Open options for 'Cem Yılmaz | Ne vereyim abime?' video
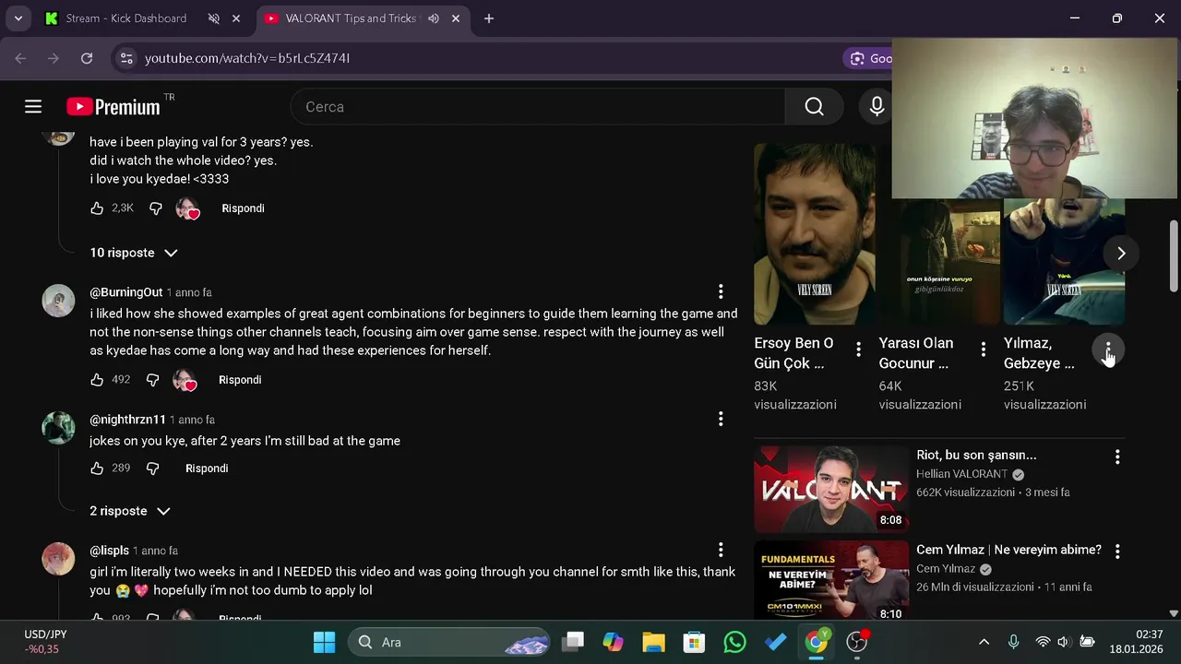 click(1117, 551)
